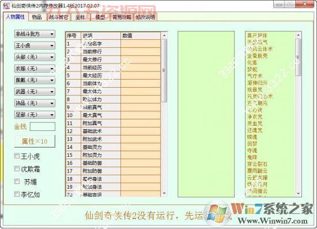Expand the 非战斗我方 dropdown

tap(35, 34)
